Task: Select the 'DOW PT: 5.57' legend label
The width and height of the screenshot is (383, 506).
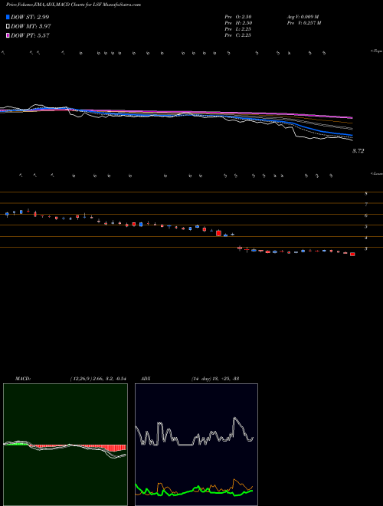Action: click(30, 35)
